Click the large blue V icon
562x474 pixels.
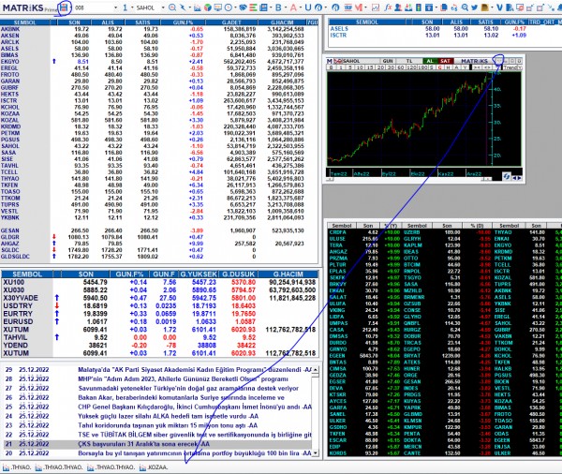(499, 7)
